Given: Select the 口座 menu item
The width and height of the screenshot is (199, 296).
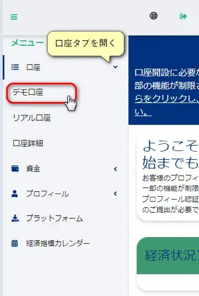Looking at the screenshot, I should coord(33,67).
